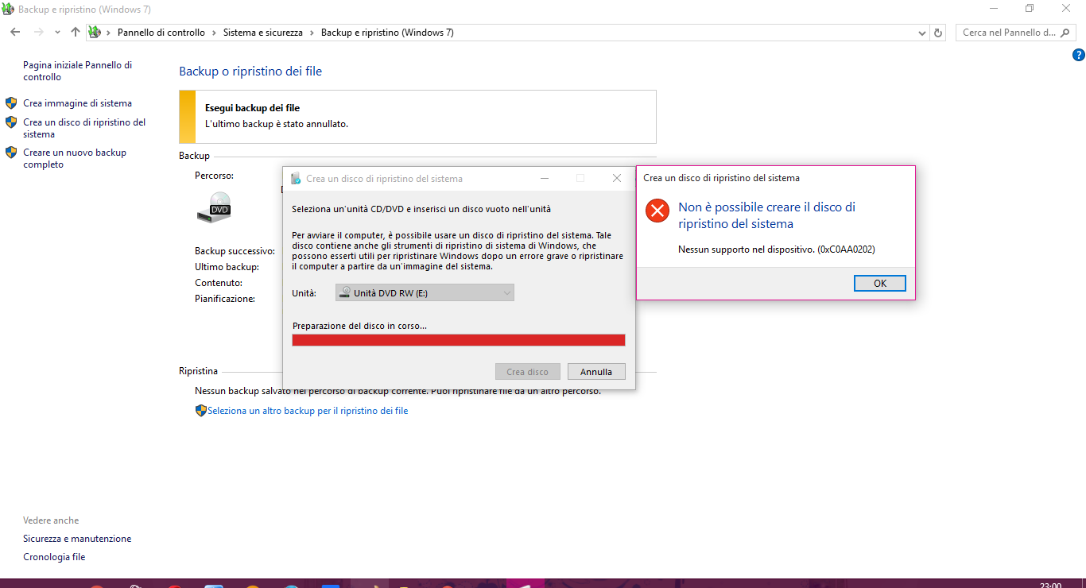Image resolution: width=1086 pixels, height=588 pixels.
Task: Go to Sistema e sicurezza breadcrumb
Action: pyautogui.click(x=262, y=33)
